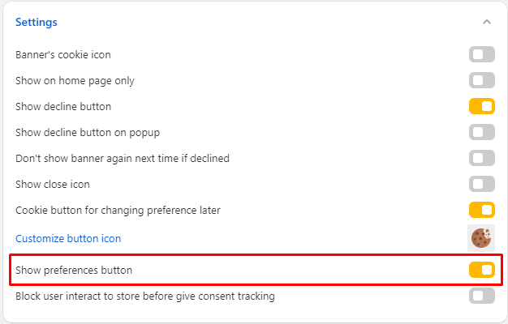
Task: Disable the Show decline button switch
Action: (x=481, y=106)
